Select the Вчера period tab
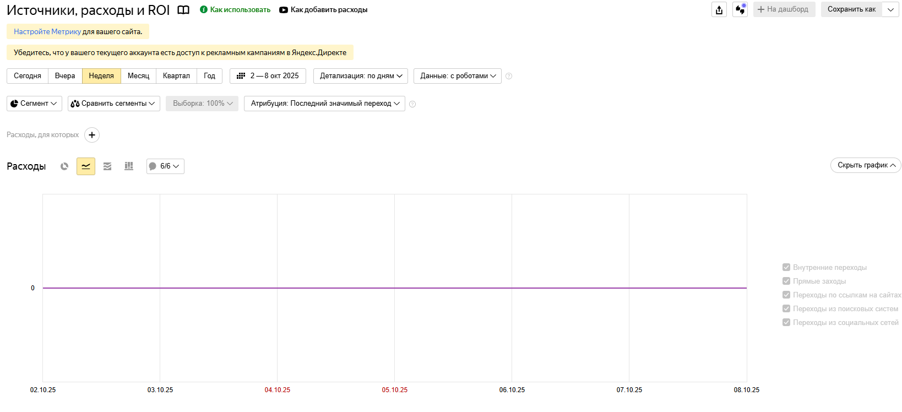902x412 pixels. pyautogui.click(x=65, y=76)
